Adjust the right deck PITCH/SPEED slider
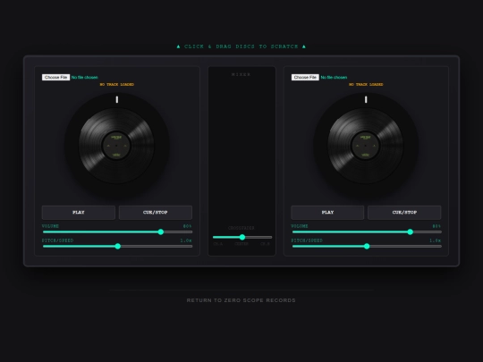 [367, 247]
